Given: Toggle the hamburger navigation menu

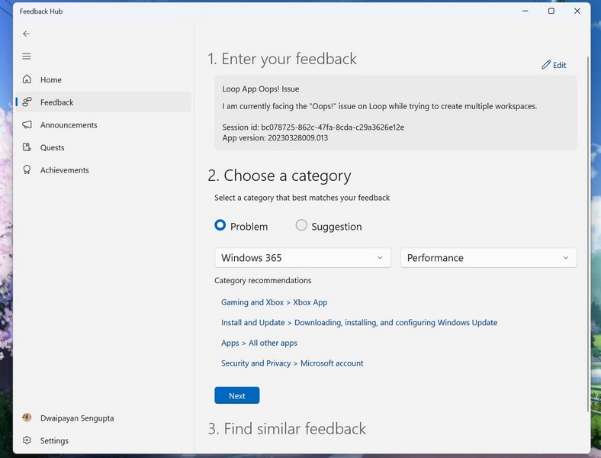Looking at the screenshot, I should (27, 56).
